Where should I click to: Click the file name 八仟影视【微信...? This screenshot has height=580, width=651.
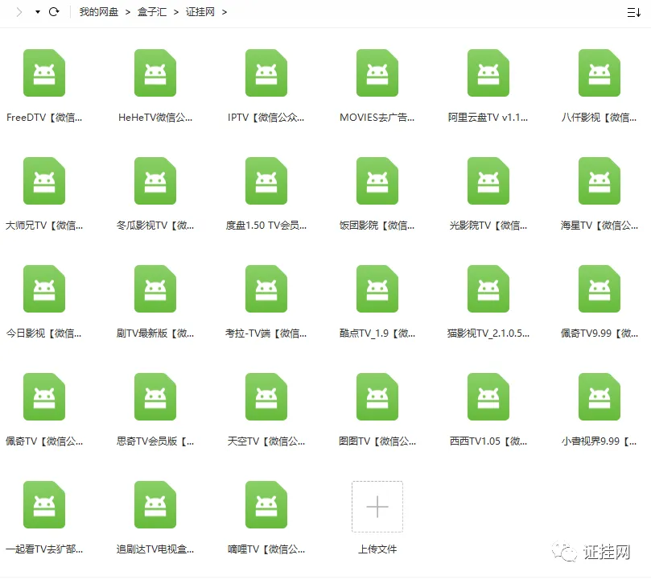pos(599,118)
